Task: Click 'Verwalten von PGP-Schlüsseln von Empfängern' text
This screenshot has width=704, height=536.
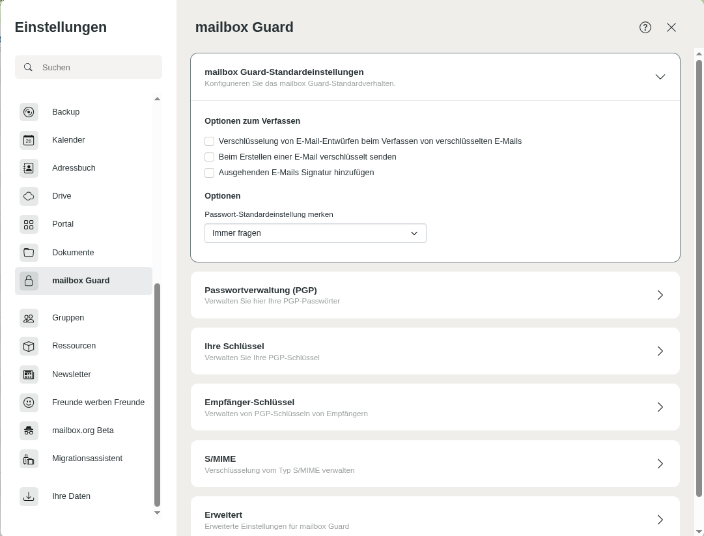Action: (286, 414)
